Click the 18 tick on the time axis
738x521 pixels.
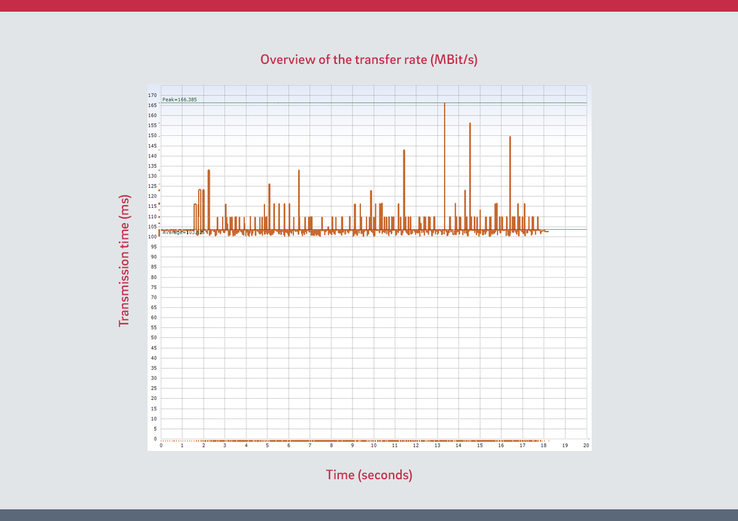pyautogui.click(x=544, y=445)
